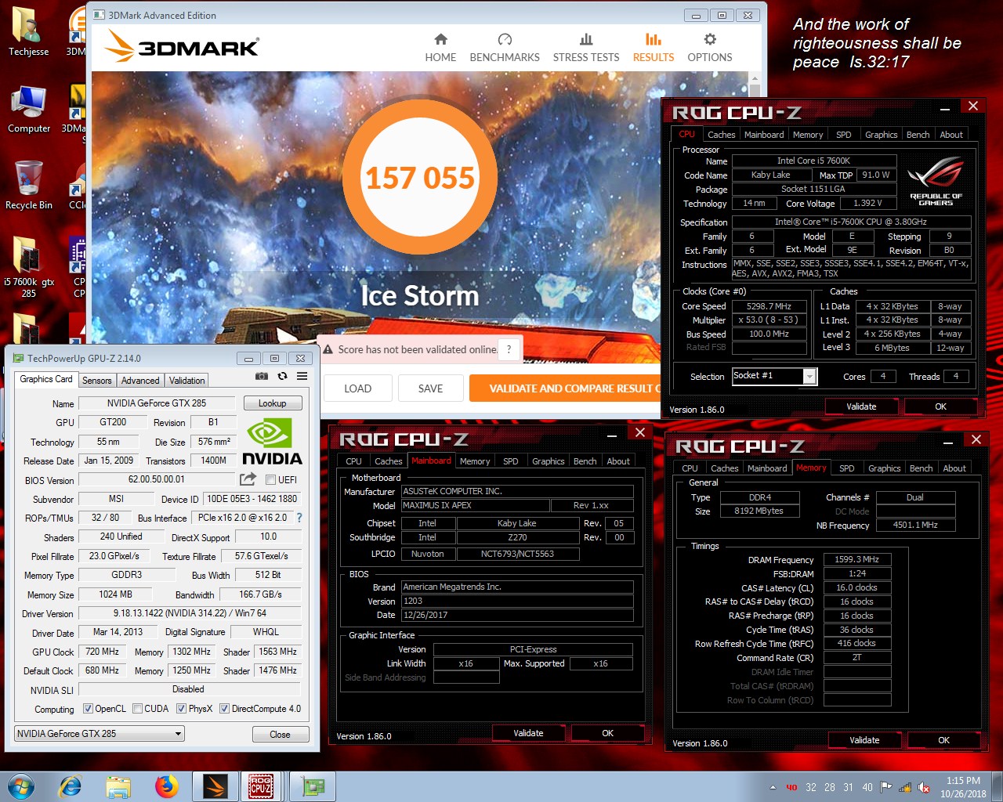Image resolution: width=1003 pixels, height=802 pixels.
Task: Click Validate in the top CPU-Z window
Action: [861, 406]
